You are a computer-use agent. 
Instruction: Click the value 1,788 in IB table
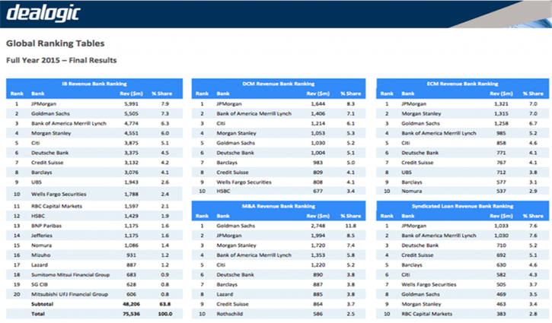[131, 194]
